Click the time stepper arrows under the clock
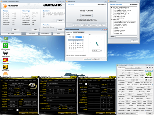The width and height of the screenshot is (154, 115). point(101,51)
